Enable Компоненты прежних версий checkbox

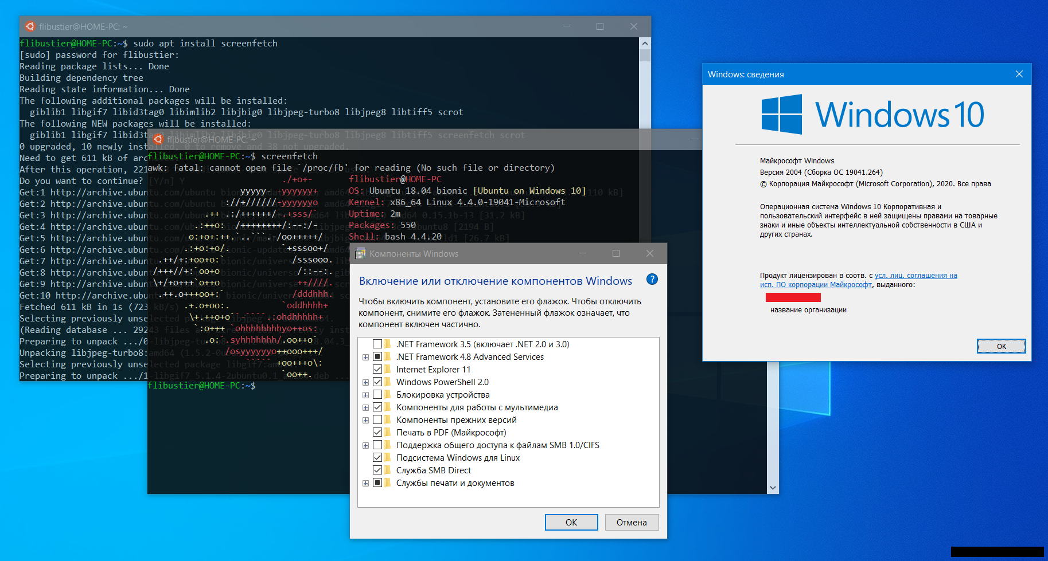[x=377, y=419]
